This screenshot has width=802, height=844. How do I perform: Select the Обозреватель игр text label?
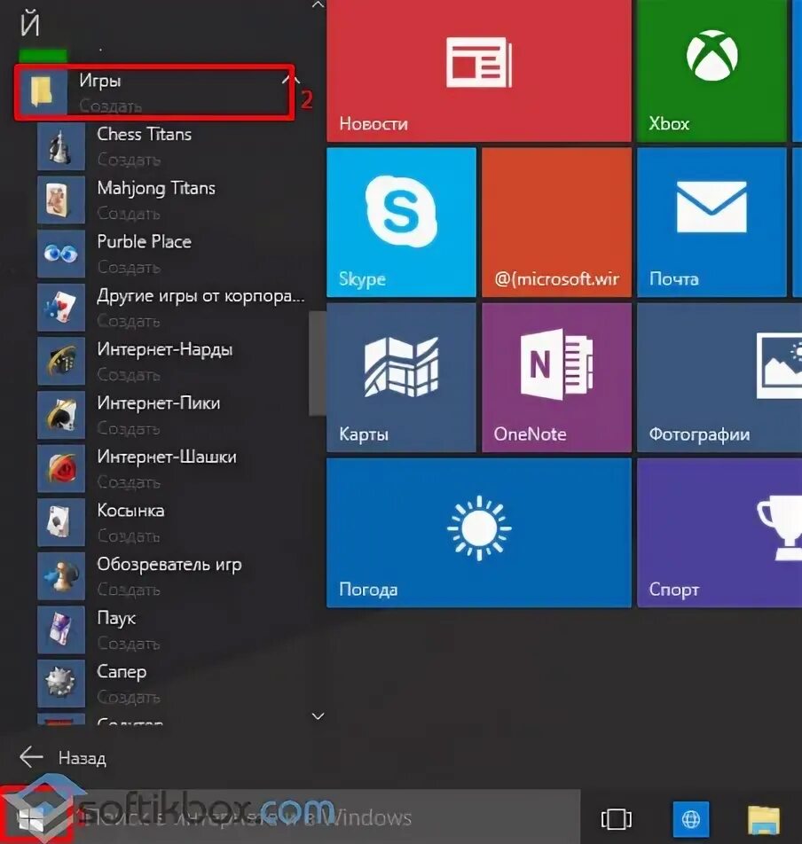169,565
